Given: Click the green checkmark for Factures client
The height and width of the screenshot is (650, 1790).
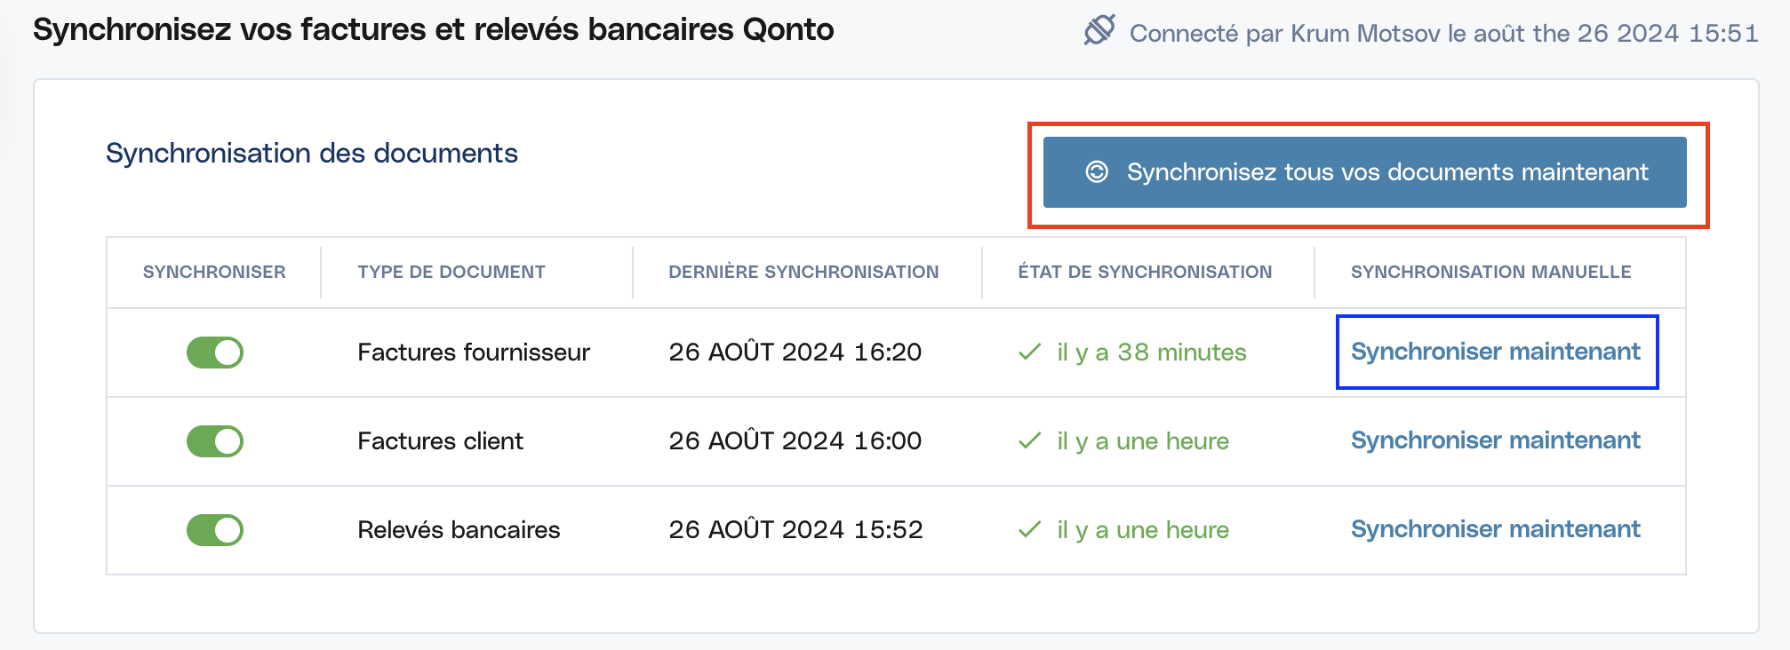Looking at the screenshot, I should coord(1029,441).
